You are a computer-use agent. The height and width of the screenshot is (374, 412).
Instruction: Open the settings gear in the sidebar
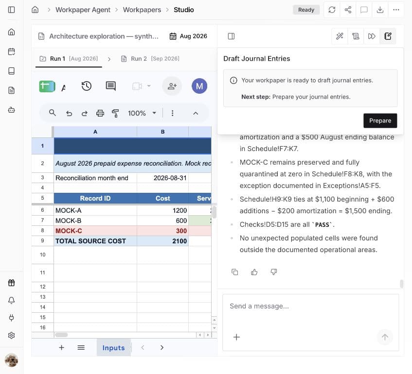[11, 335]
